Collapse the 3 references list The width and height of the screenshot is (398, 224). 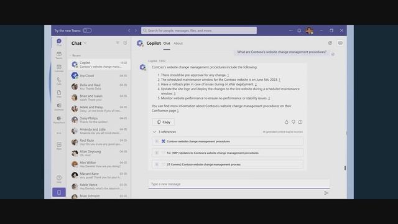154,132
